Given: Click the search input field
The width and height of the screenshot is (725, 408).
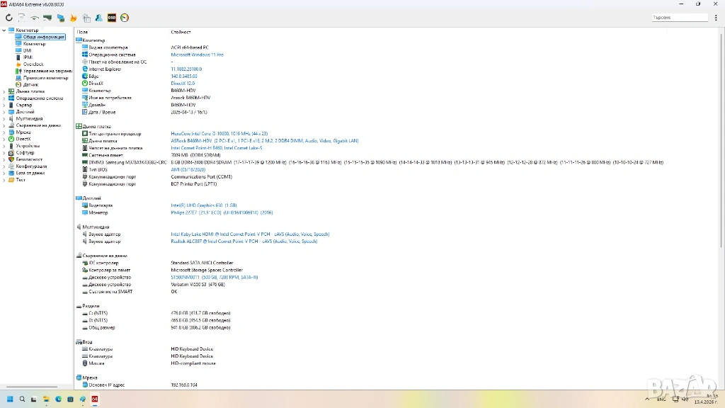Looking at the screenshot, I should (679, 17).
